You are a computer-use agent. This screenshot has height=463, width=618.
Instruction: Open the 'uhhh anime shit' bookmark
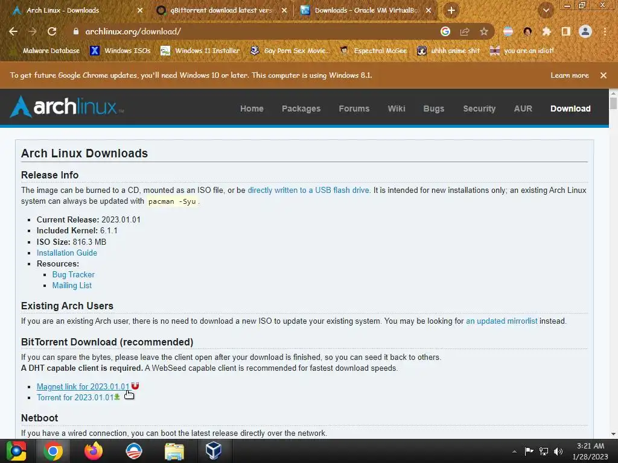(449, 51)
